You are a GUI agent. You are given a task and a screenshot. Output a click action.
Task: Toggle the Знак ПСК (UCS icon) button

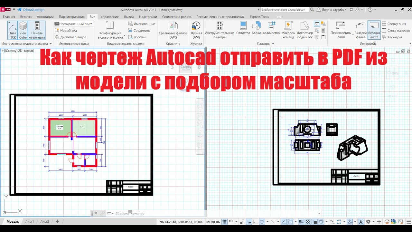13,30
